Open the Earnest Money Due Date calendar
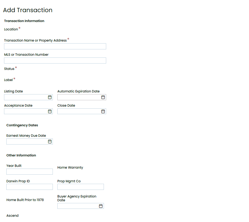Screen dimensions: 249x222 50,142
